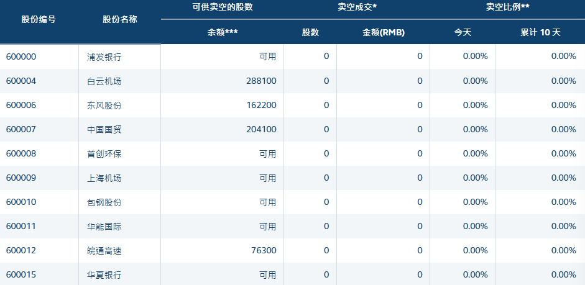585x285 pixels.
Task: Click stock name 浦发银行
Action: tap(104, 57)
